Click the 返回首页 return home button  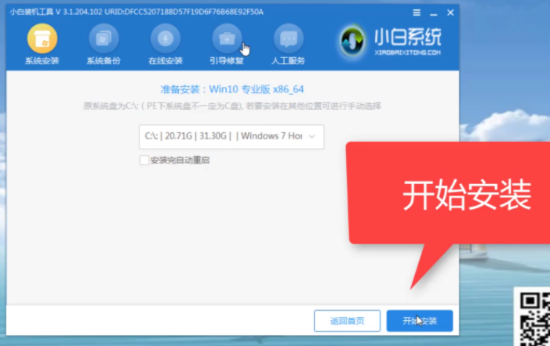click(x=347, y=321)
